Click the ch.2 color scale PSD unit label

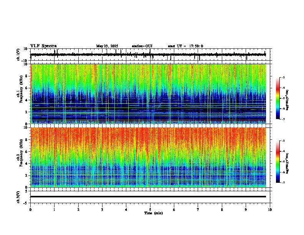287,163
